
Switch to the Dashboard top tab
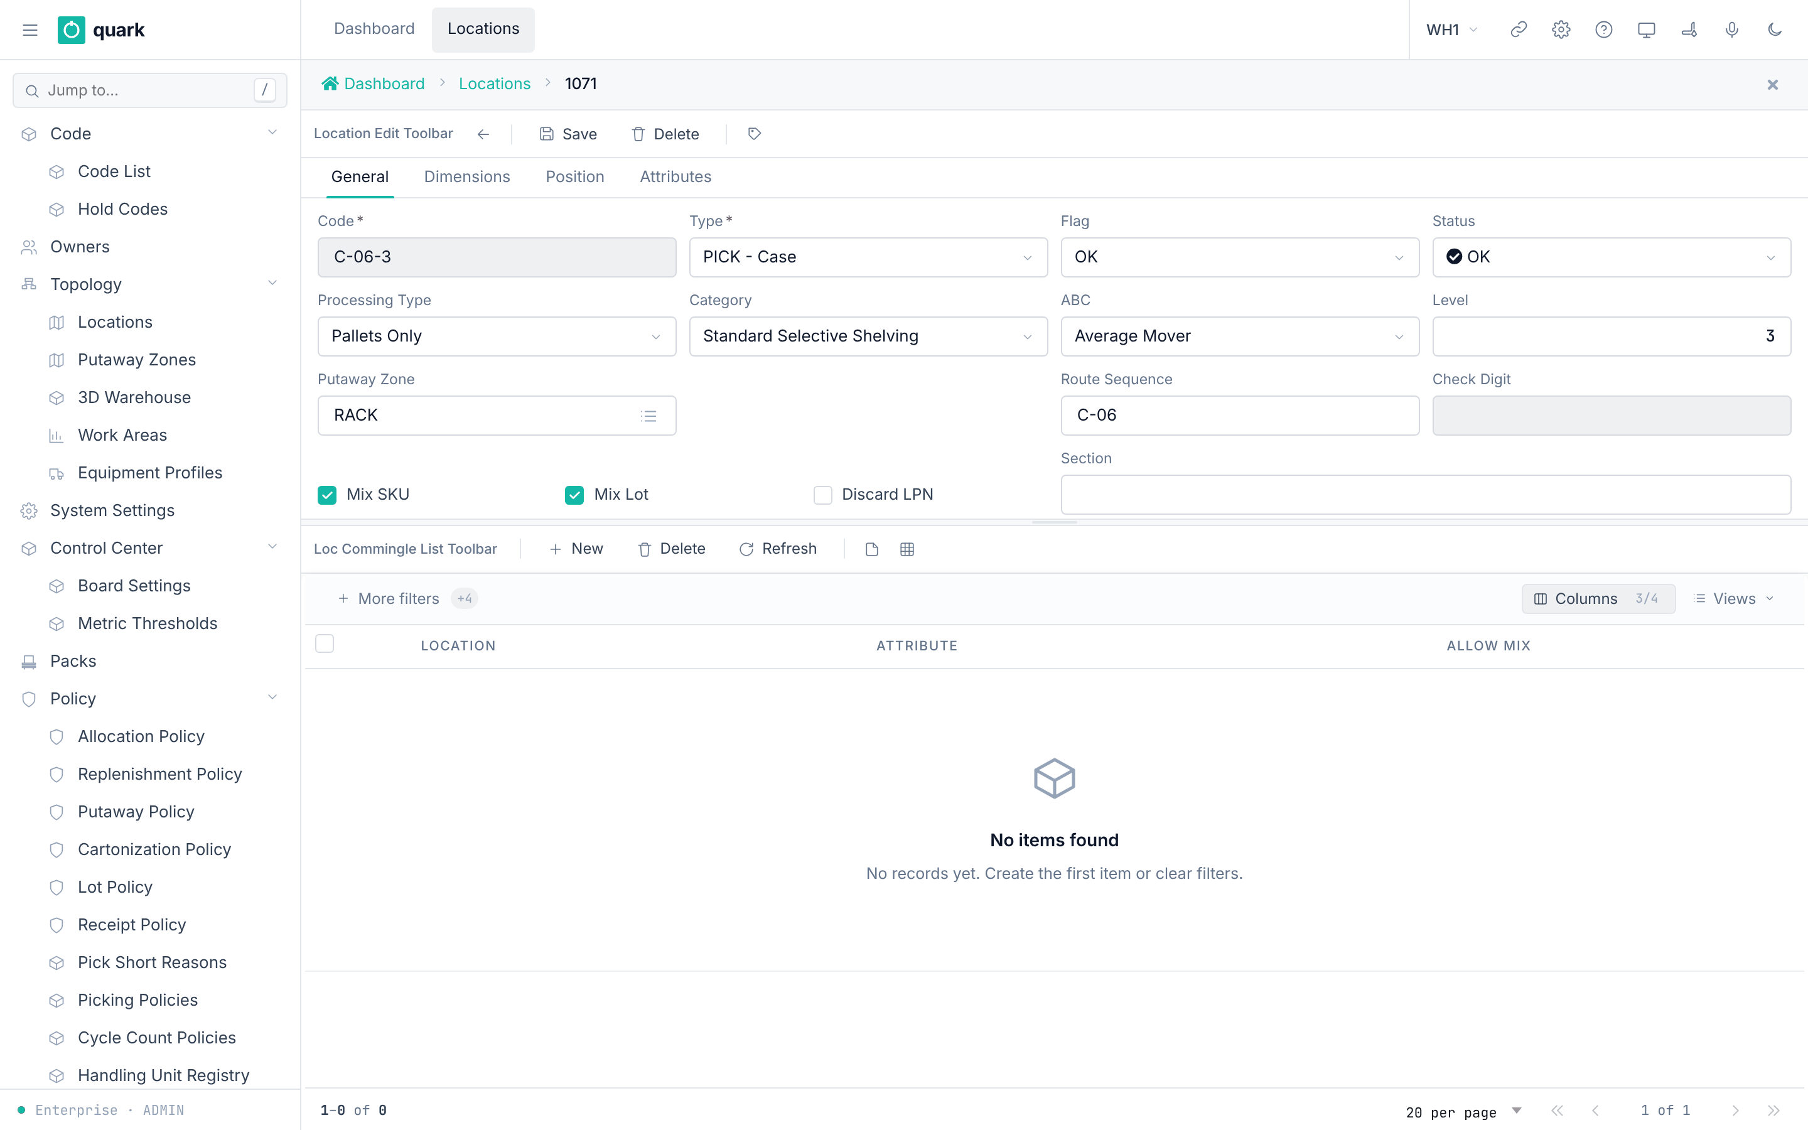374,29
